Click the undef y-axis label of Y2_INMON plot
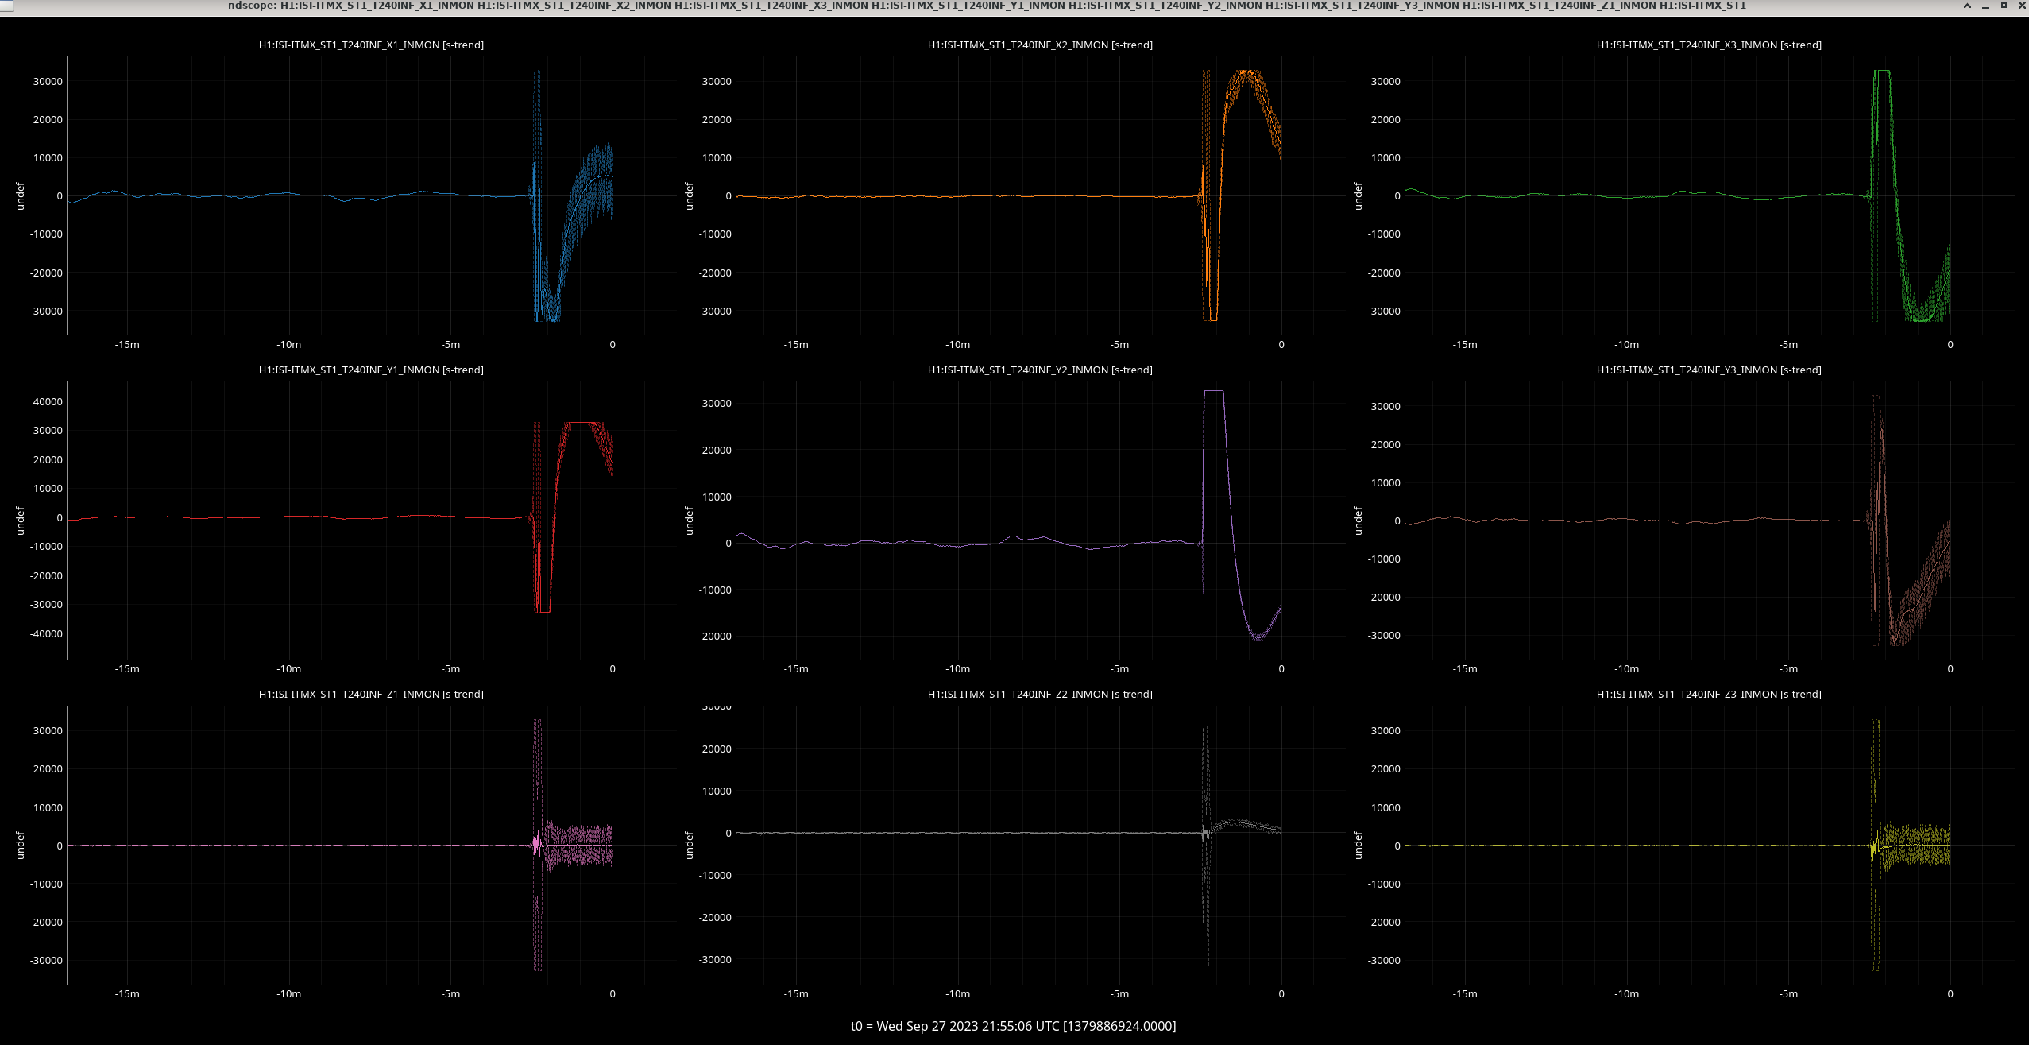This screenshot has height=1045, width=2029. click(690, 521)
